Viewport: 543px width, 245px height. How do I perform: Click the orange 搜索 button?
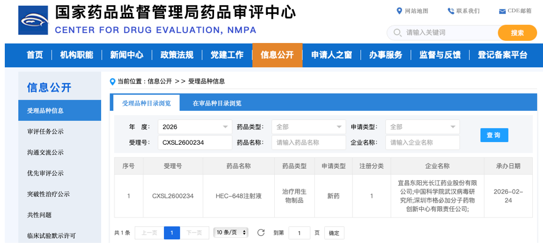[x=517, y=33]
